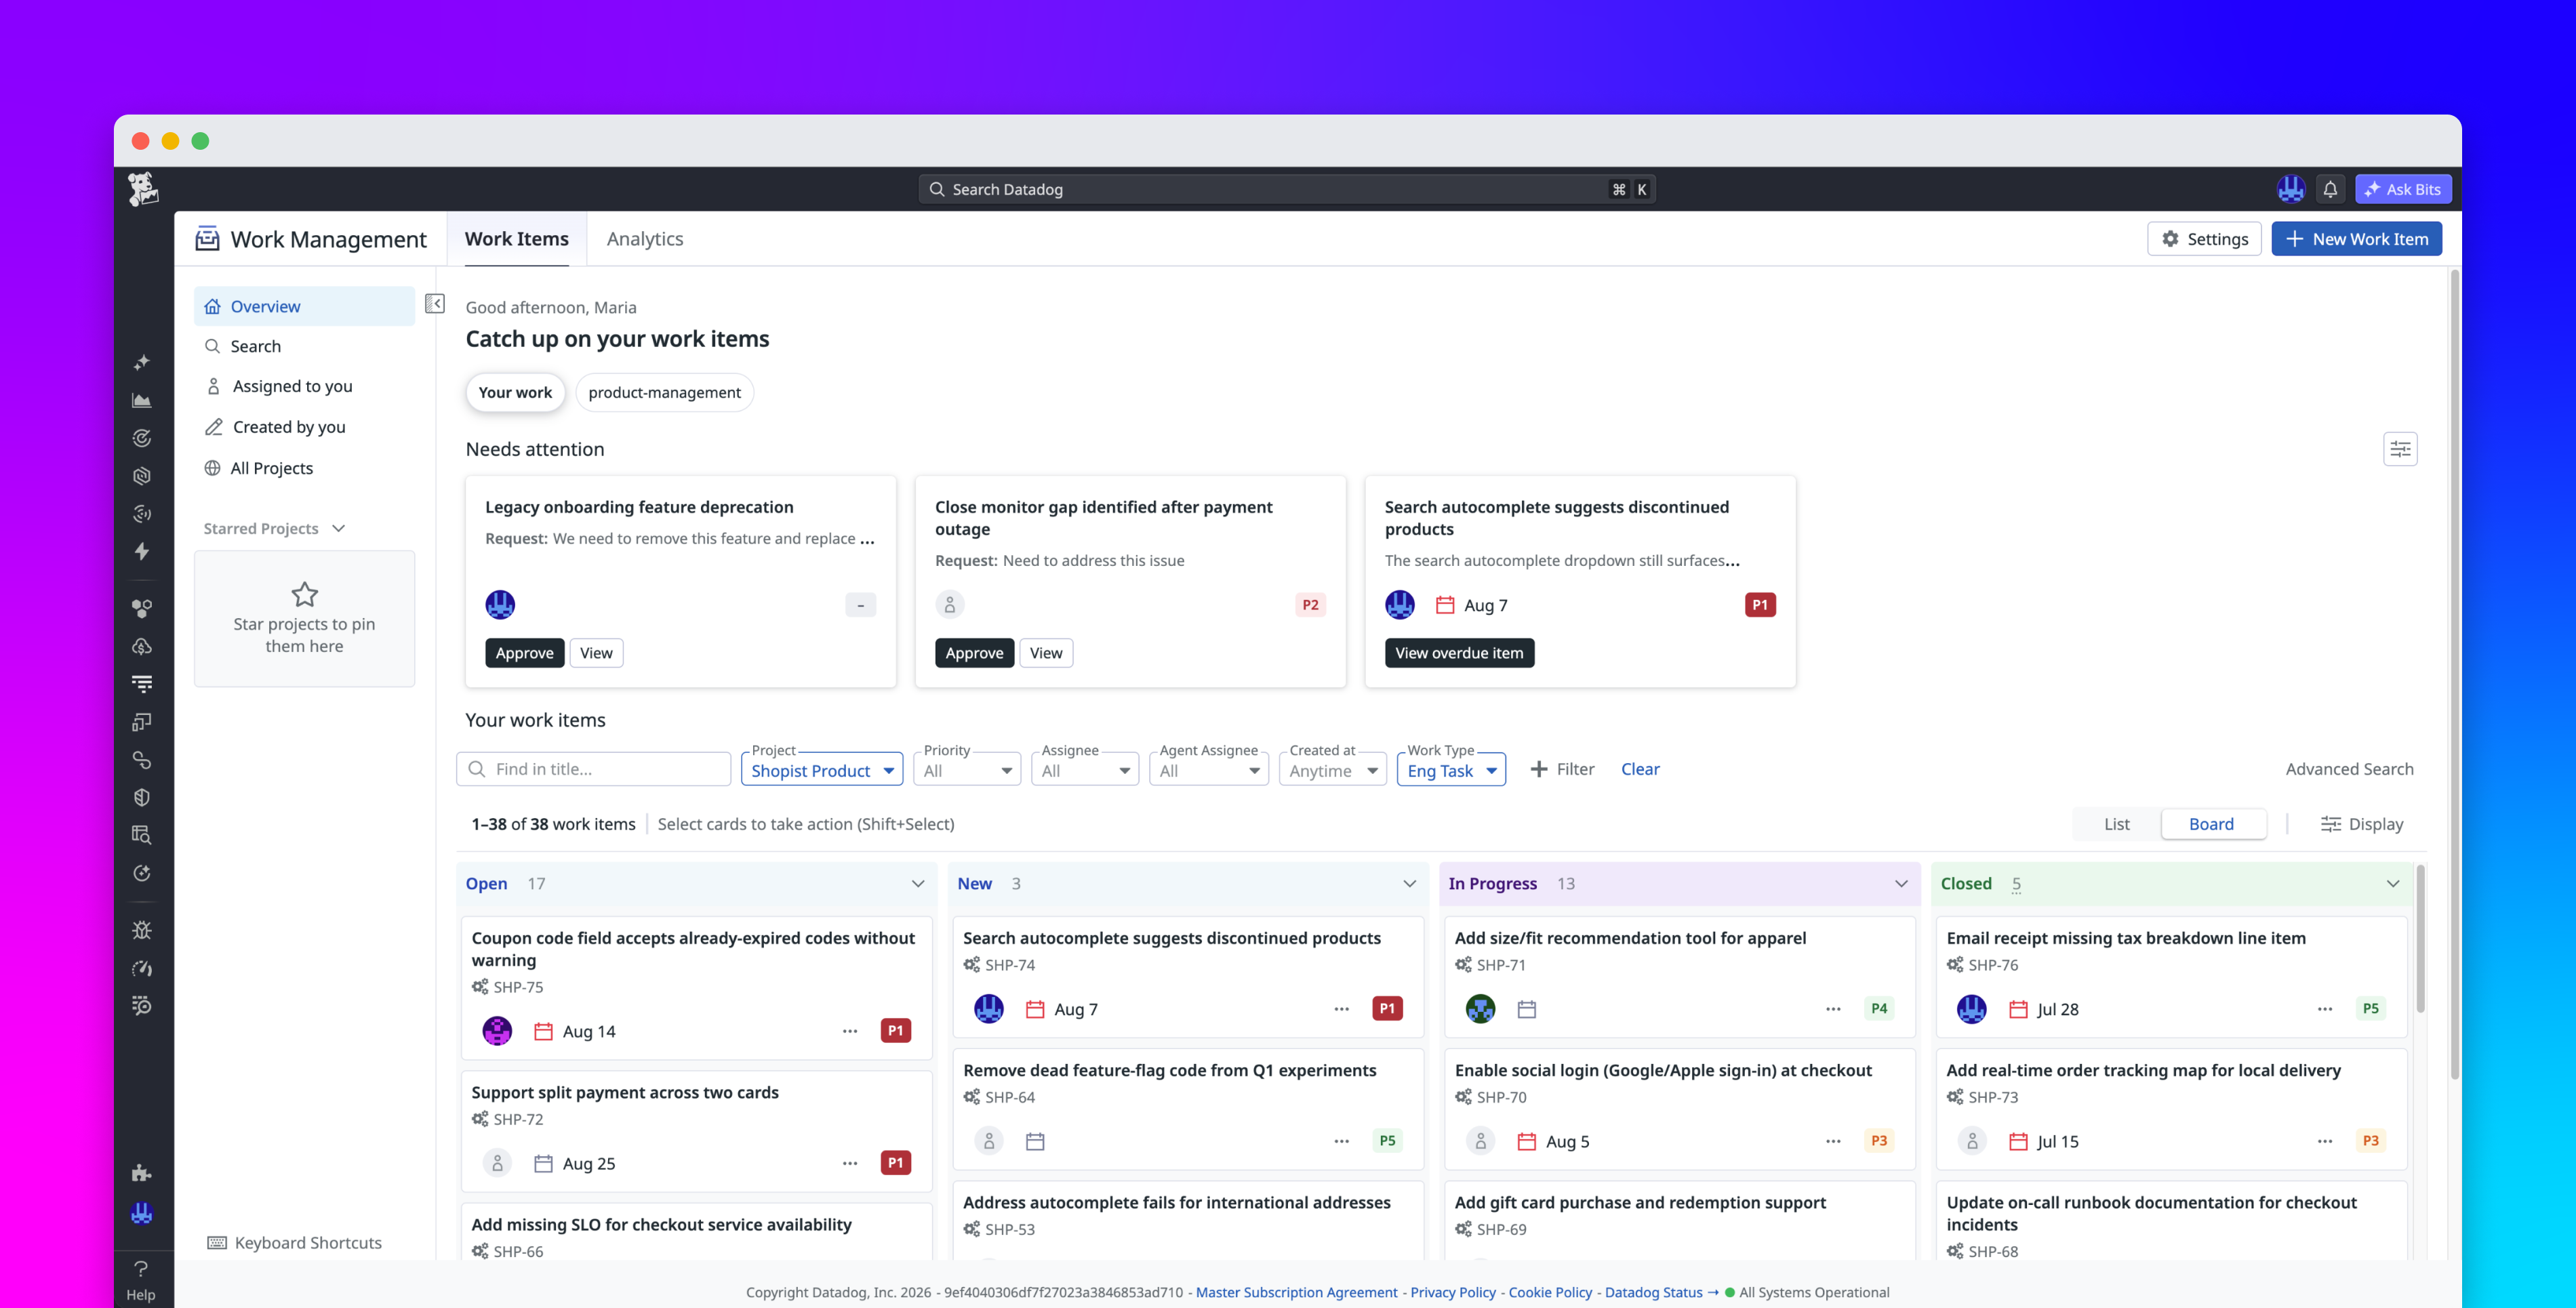2576x1308 pixels.
Task: Open the Project Shopist Product dropdown
Action: pos(822,770)
